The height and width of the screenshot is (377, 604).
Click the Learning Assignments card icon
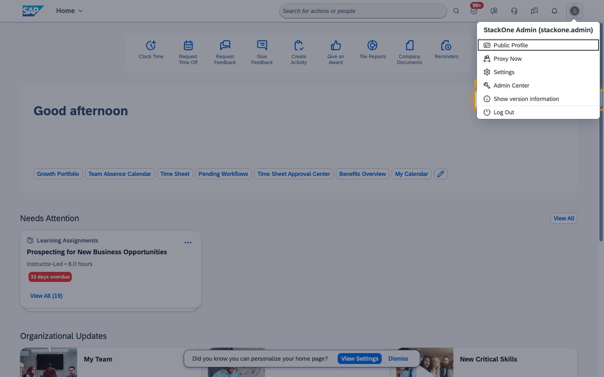[30, 240]
